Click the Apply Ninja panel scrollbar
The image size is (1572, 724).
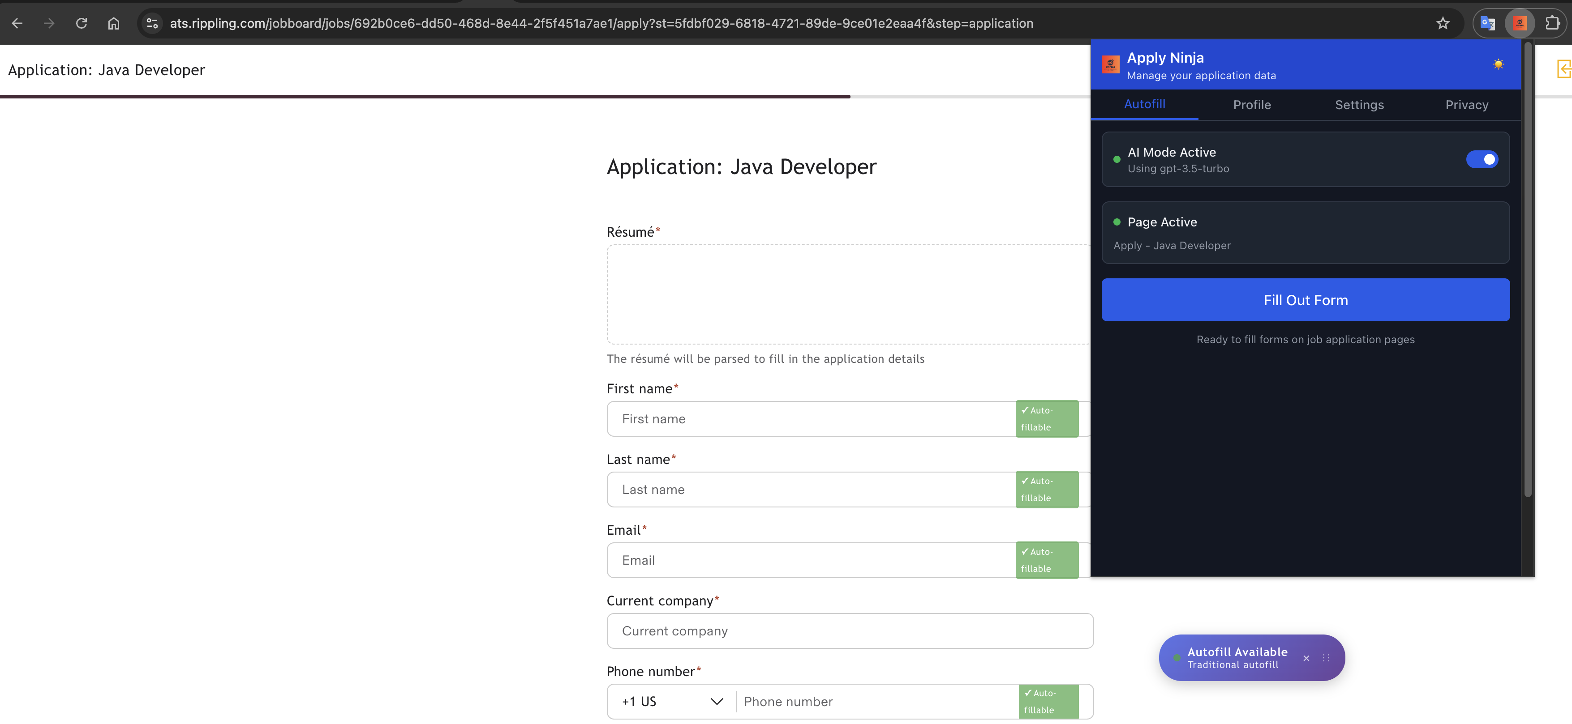(1528, 268)
